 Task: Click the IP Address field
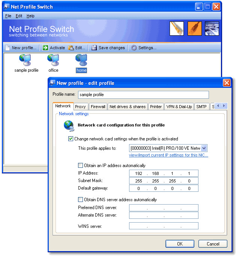coord(164,173)
